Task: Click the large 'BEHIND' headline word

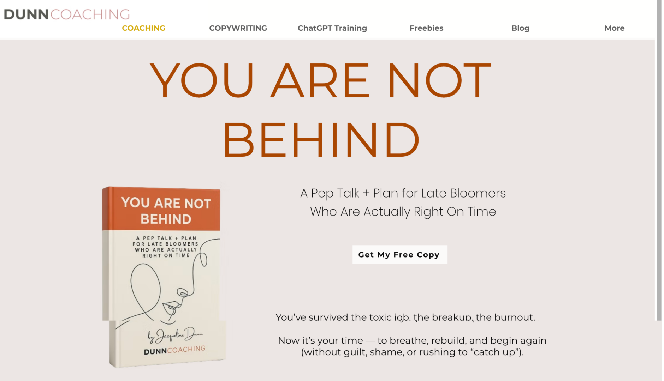Action: tap(321, 140)
